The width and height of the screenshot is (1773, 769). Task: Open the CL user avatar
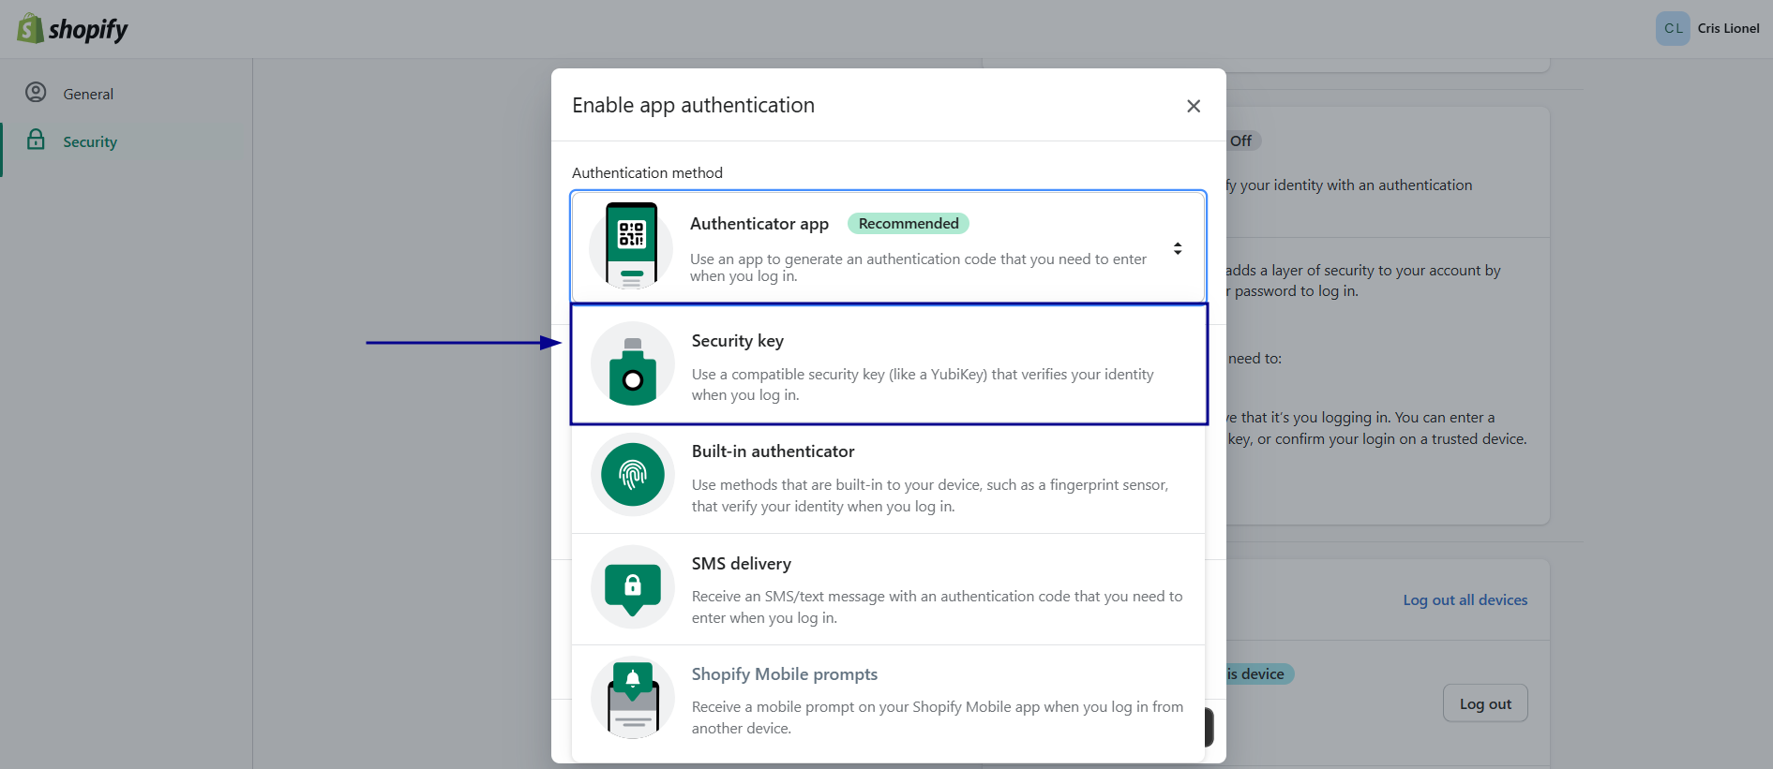click(x=1673, y=28)
